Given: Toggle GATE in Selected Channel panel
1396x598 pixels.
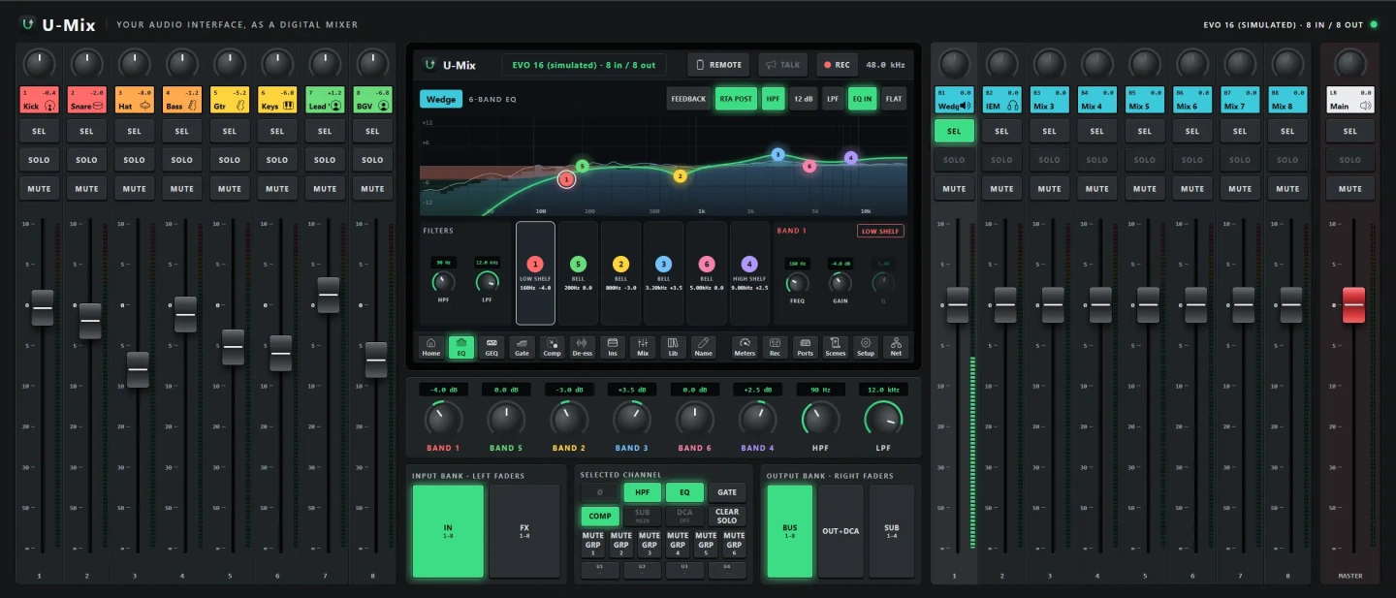Looking at the screenshot, I should tap(727, 492).
